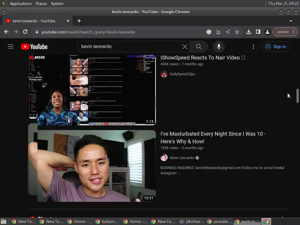Click the Chrome Update button
The width and height of the screenshot is (300, 225).
(282, 32)
